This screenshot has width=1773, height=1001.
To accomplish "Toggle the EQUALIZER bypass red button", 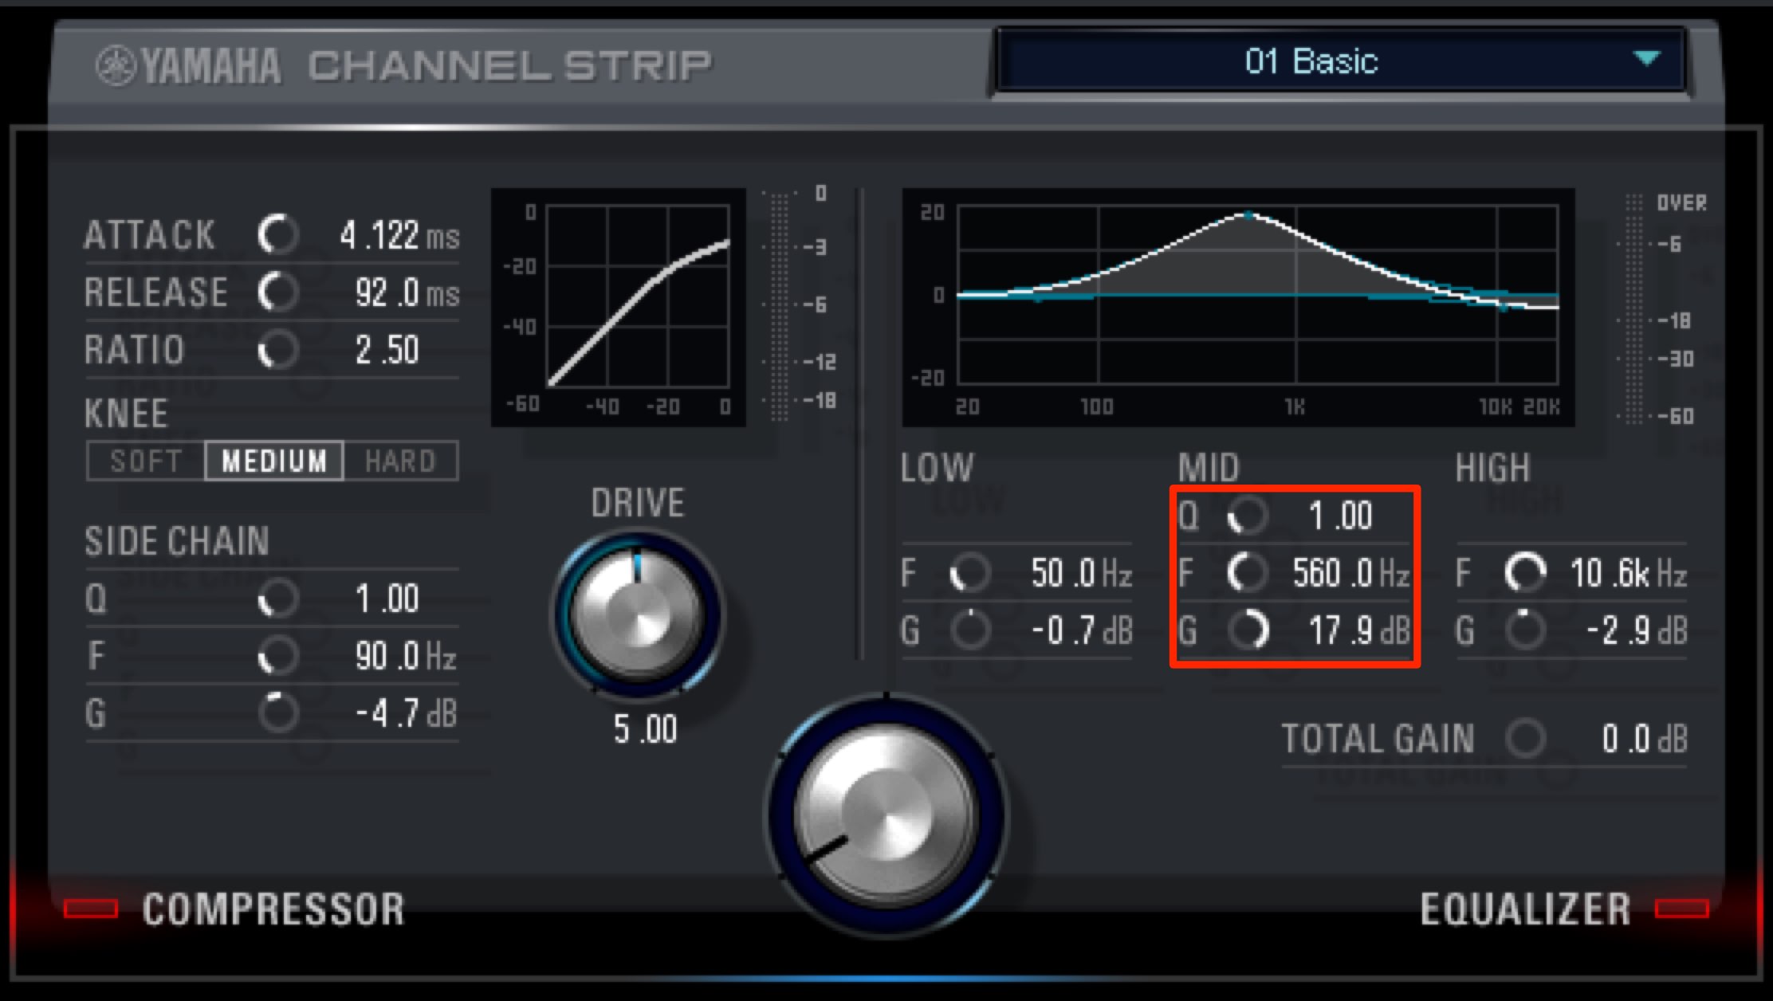I will click(x=1682, y=908).
